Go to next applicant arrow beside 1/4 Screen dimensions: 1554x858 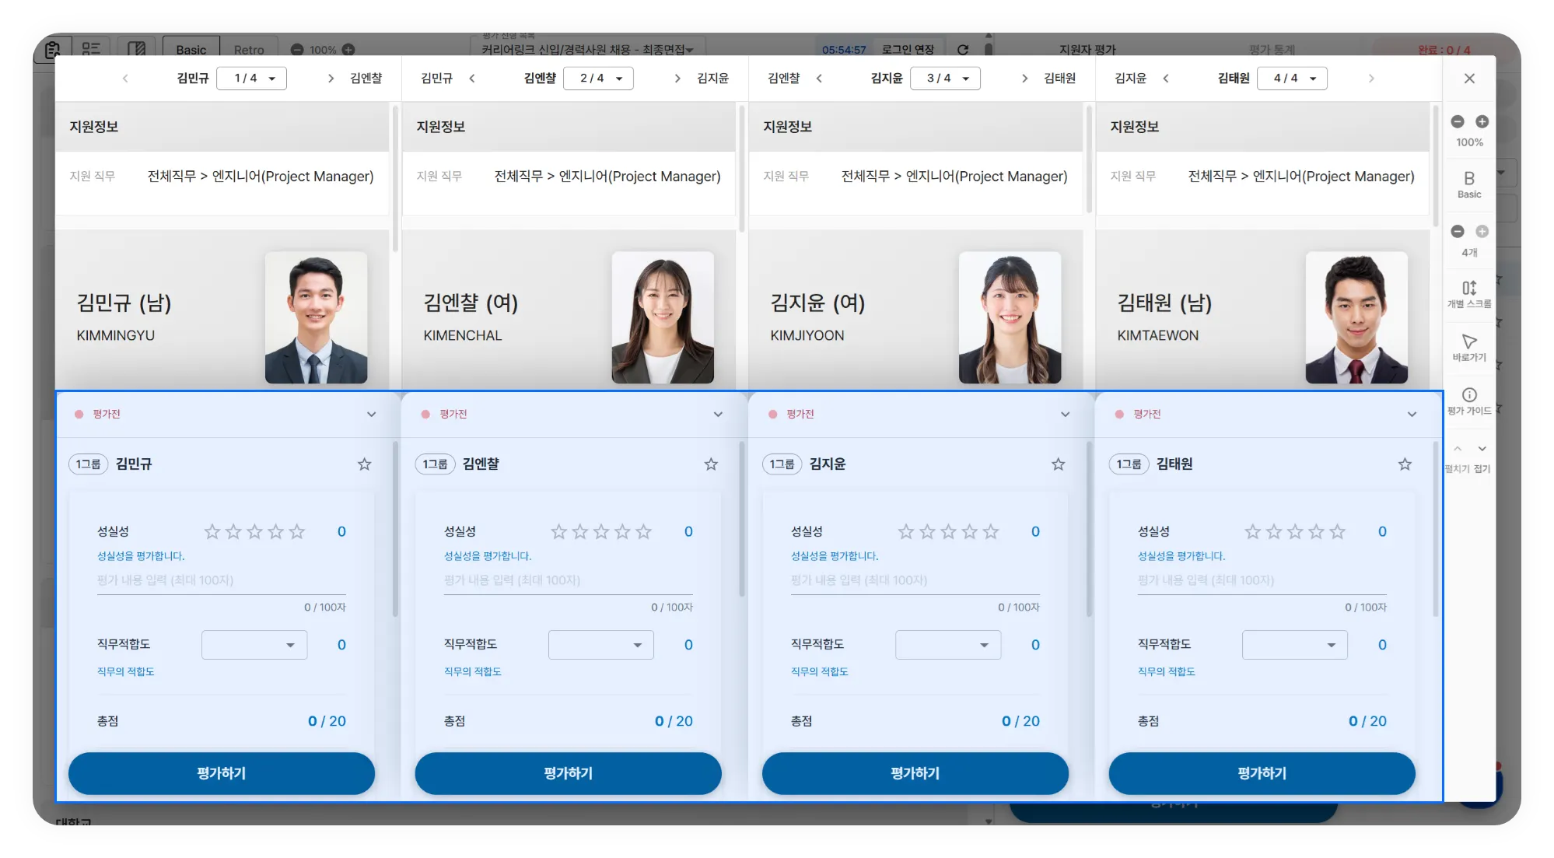pos(331,79)
